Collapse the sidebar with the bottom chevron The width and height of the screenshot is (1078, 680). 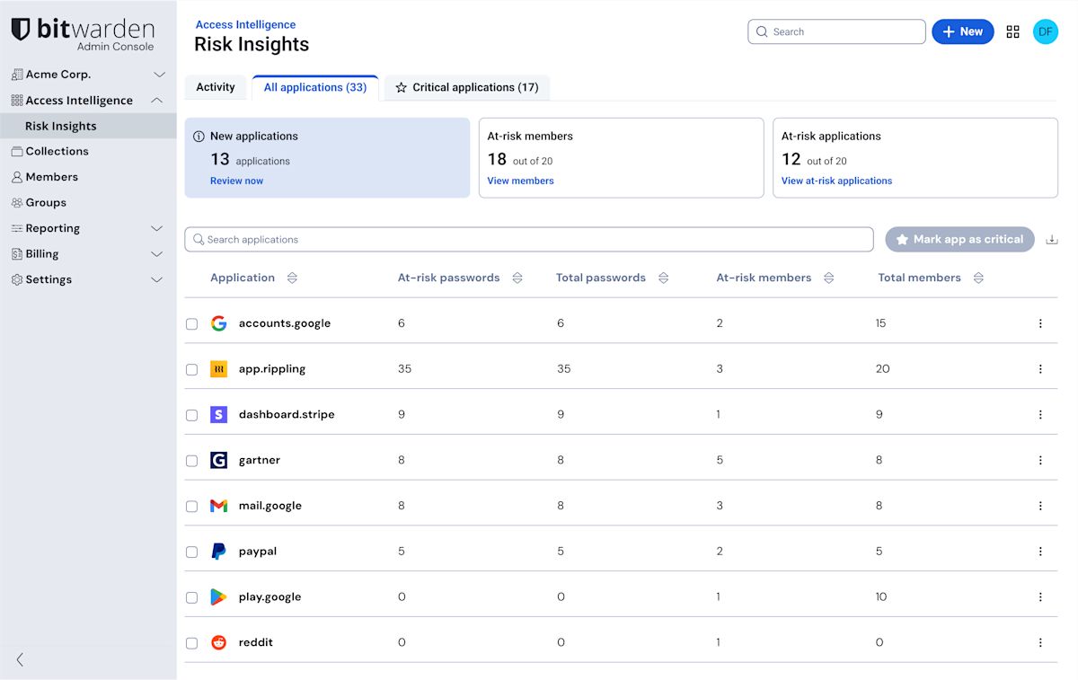[20, 659]
